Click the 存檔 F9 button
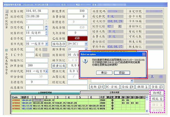 127,87
